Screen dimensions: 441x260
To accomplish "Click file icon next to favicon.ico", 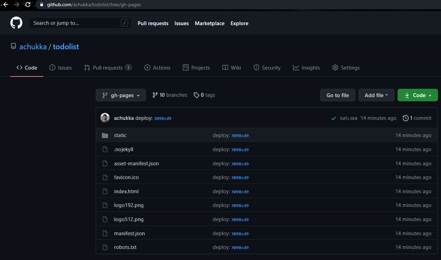I will click(105, 177).
